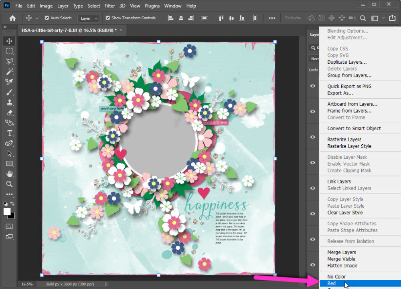This screenshot has width=401, height=289.
Task: Choose Group from Layers... entry
Action: coord(360,75)
